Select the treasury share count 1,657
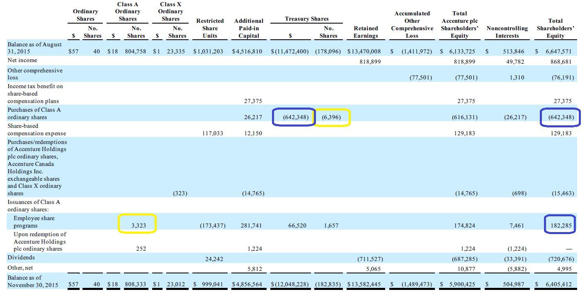The image size is (585, 292). [331, 225]
